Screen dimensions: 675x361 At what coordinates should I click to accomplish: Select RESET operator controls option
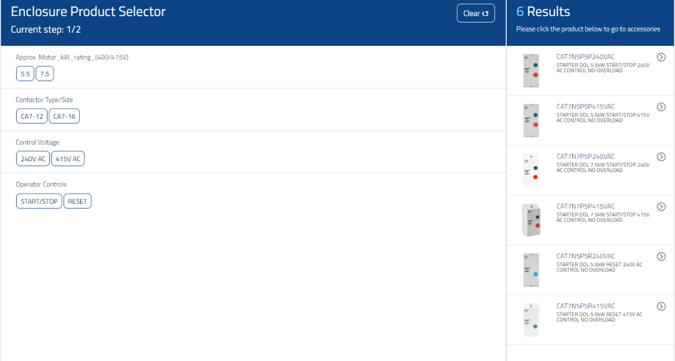coord(77,201)
